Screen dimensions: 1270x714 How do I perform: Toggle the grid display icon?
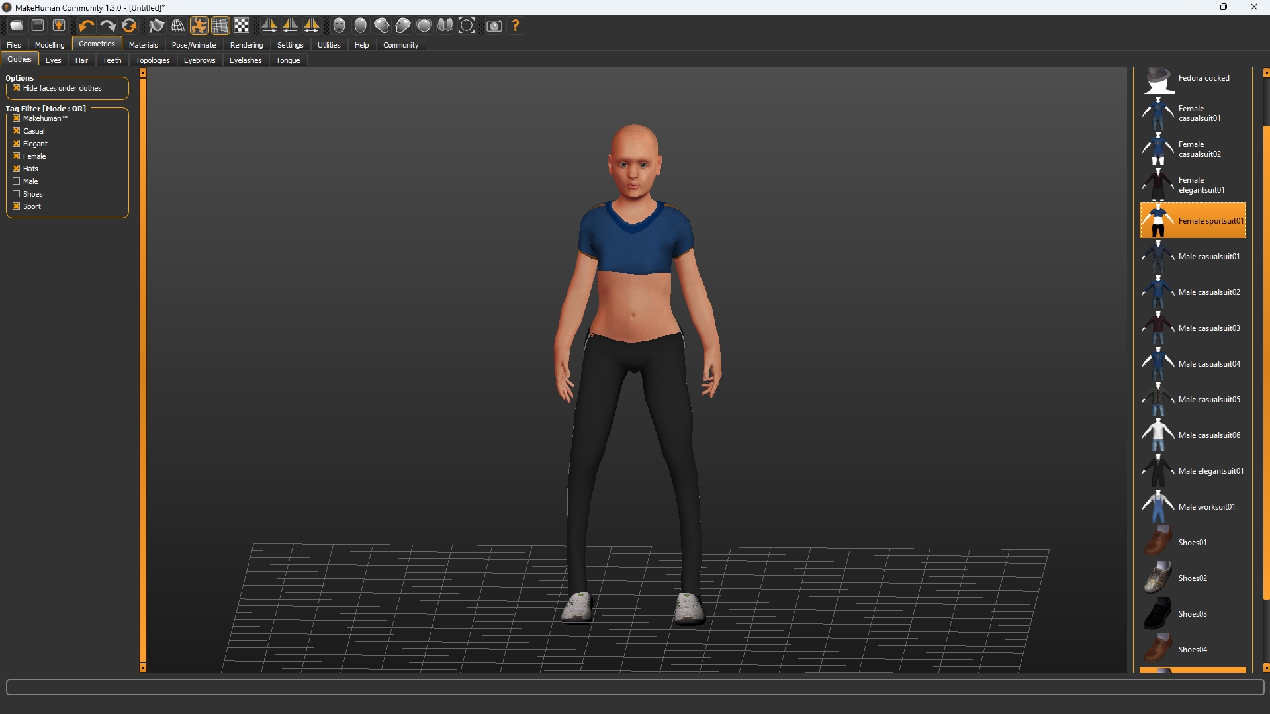pyautogui.click(x=220, y=26)
